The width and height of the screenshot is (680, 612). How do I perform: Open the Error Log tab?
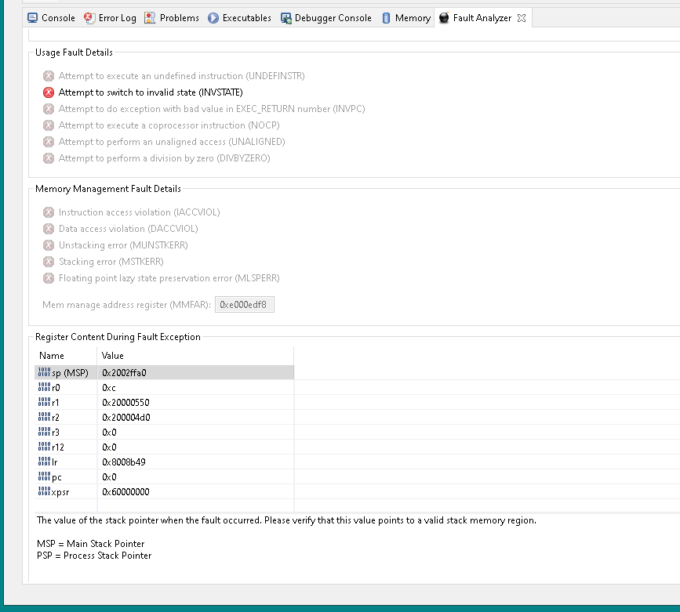[x=110, y=18]
